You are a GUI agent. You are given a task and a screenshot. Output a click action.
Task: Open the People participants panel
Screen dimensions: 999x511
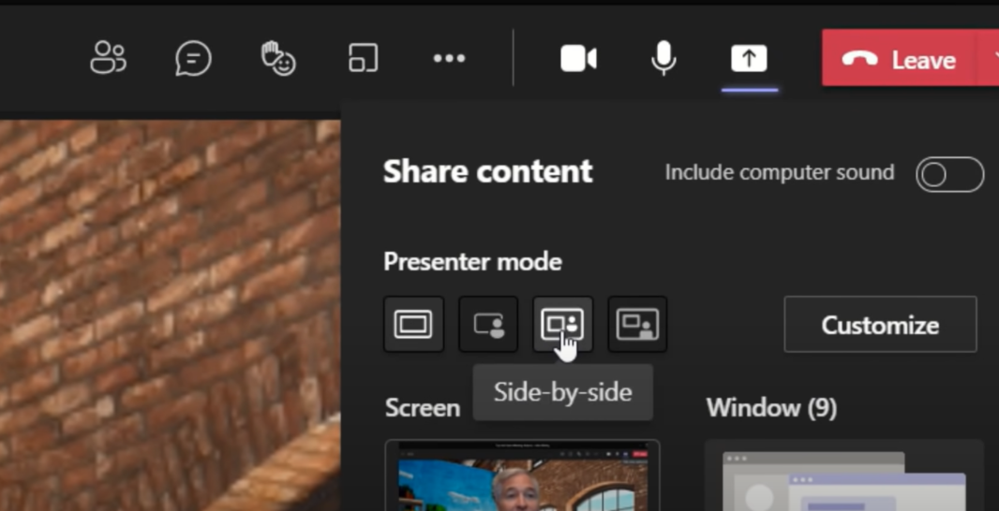point(108,59)
